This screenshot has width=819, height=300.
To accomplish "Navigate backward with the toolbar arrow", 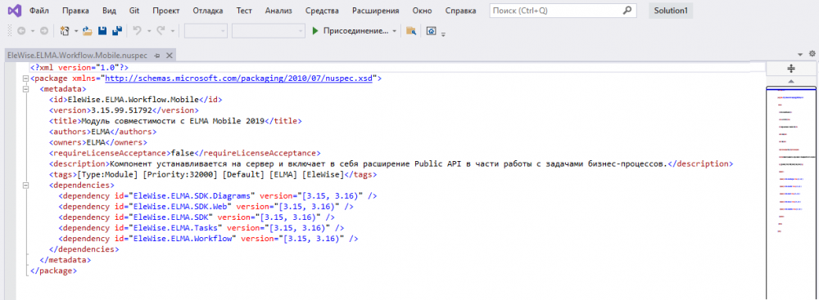I will pos(21,31).
